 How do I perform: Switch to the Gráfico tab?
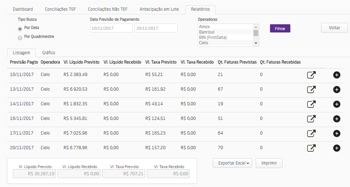point(49,53)
